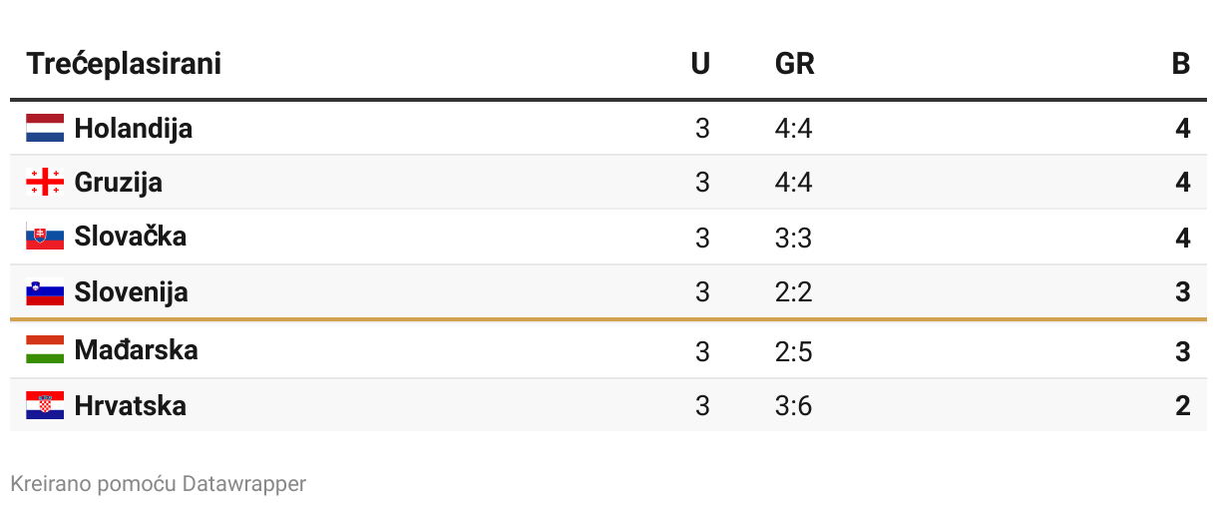Click Mađarska's 2:5 goal difference

[x=793, y=351]
